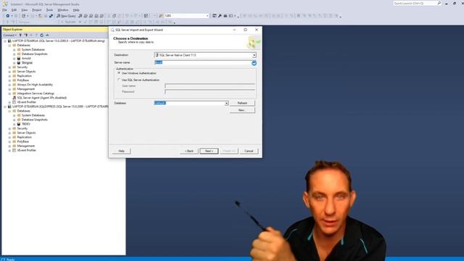The height and width of the screenshot is (261, 464).
Task: Click the Cancel button in wizard
Action: point(249,151)
